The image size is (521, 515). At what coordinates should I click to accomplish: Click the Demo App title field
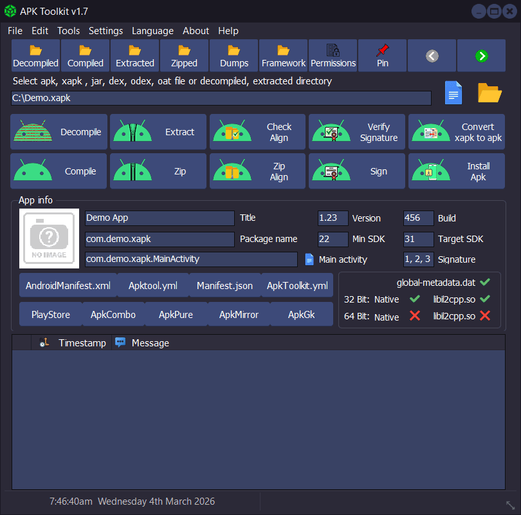pyautogui.click(x=160, y=218)
